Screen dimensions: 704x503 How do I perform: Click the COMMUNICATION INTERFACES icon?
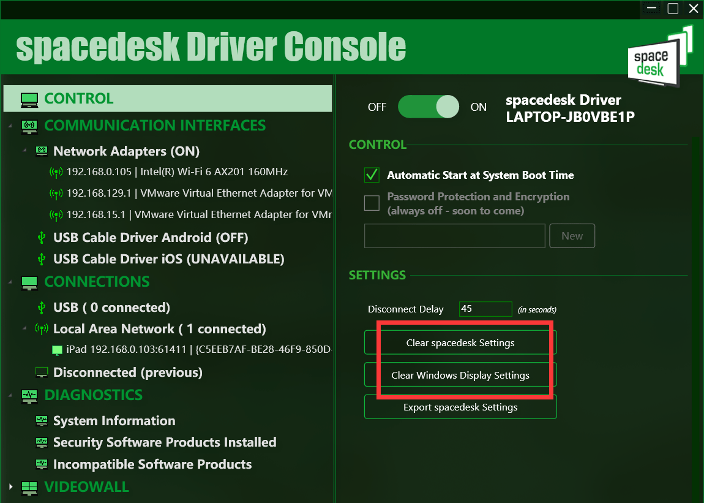coord(29,126)
